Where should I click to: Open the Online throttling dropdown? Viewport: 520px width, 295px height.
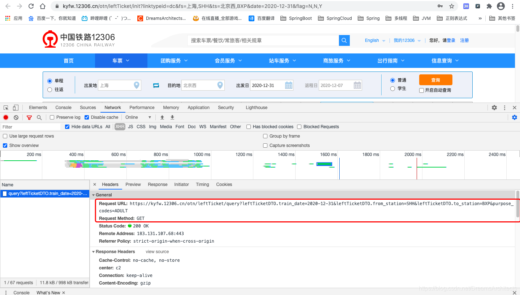[x=138, y=117]
